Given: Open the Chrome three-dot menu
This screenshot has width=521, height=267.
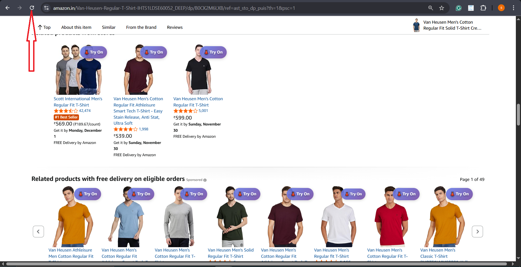Looking at the screenshot, I should 513,8.
